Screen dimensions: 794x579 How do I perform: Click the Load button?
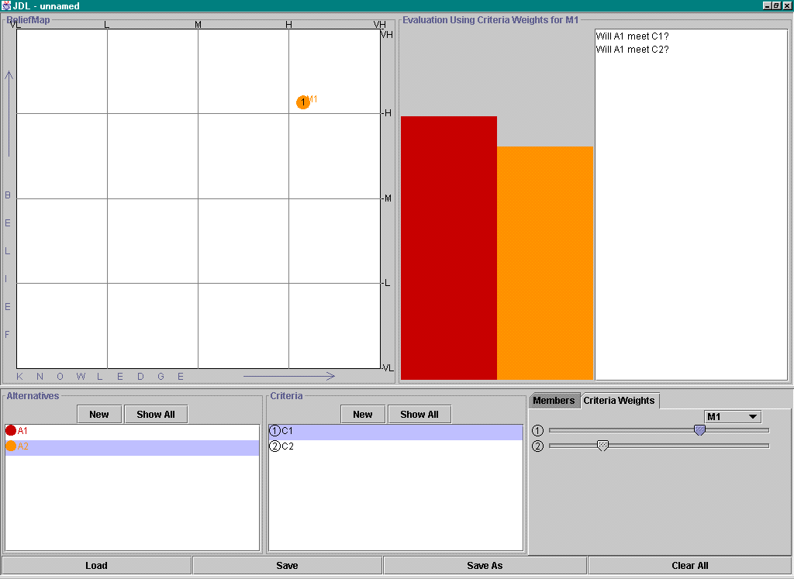click(x=96, y=565)
